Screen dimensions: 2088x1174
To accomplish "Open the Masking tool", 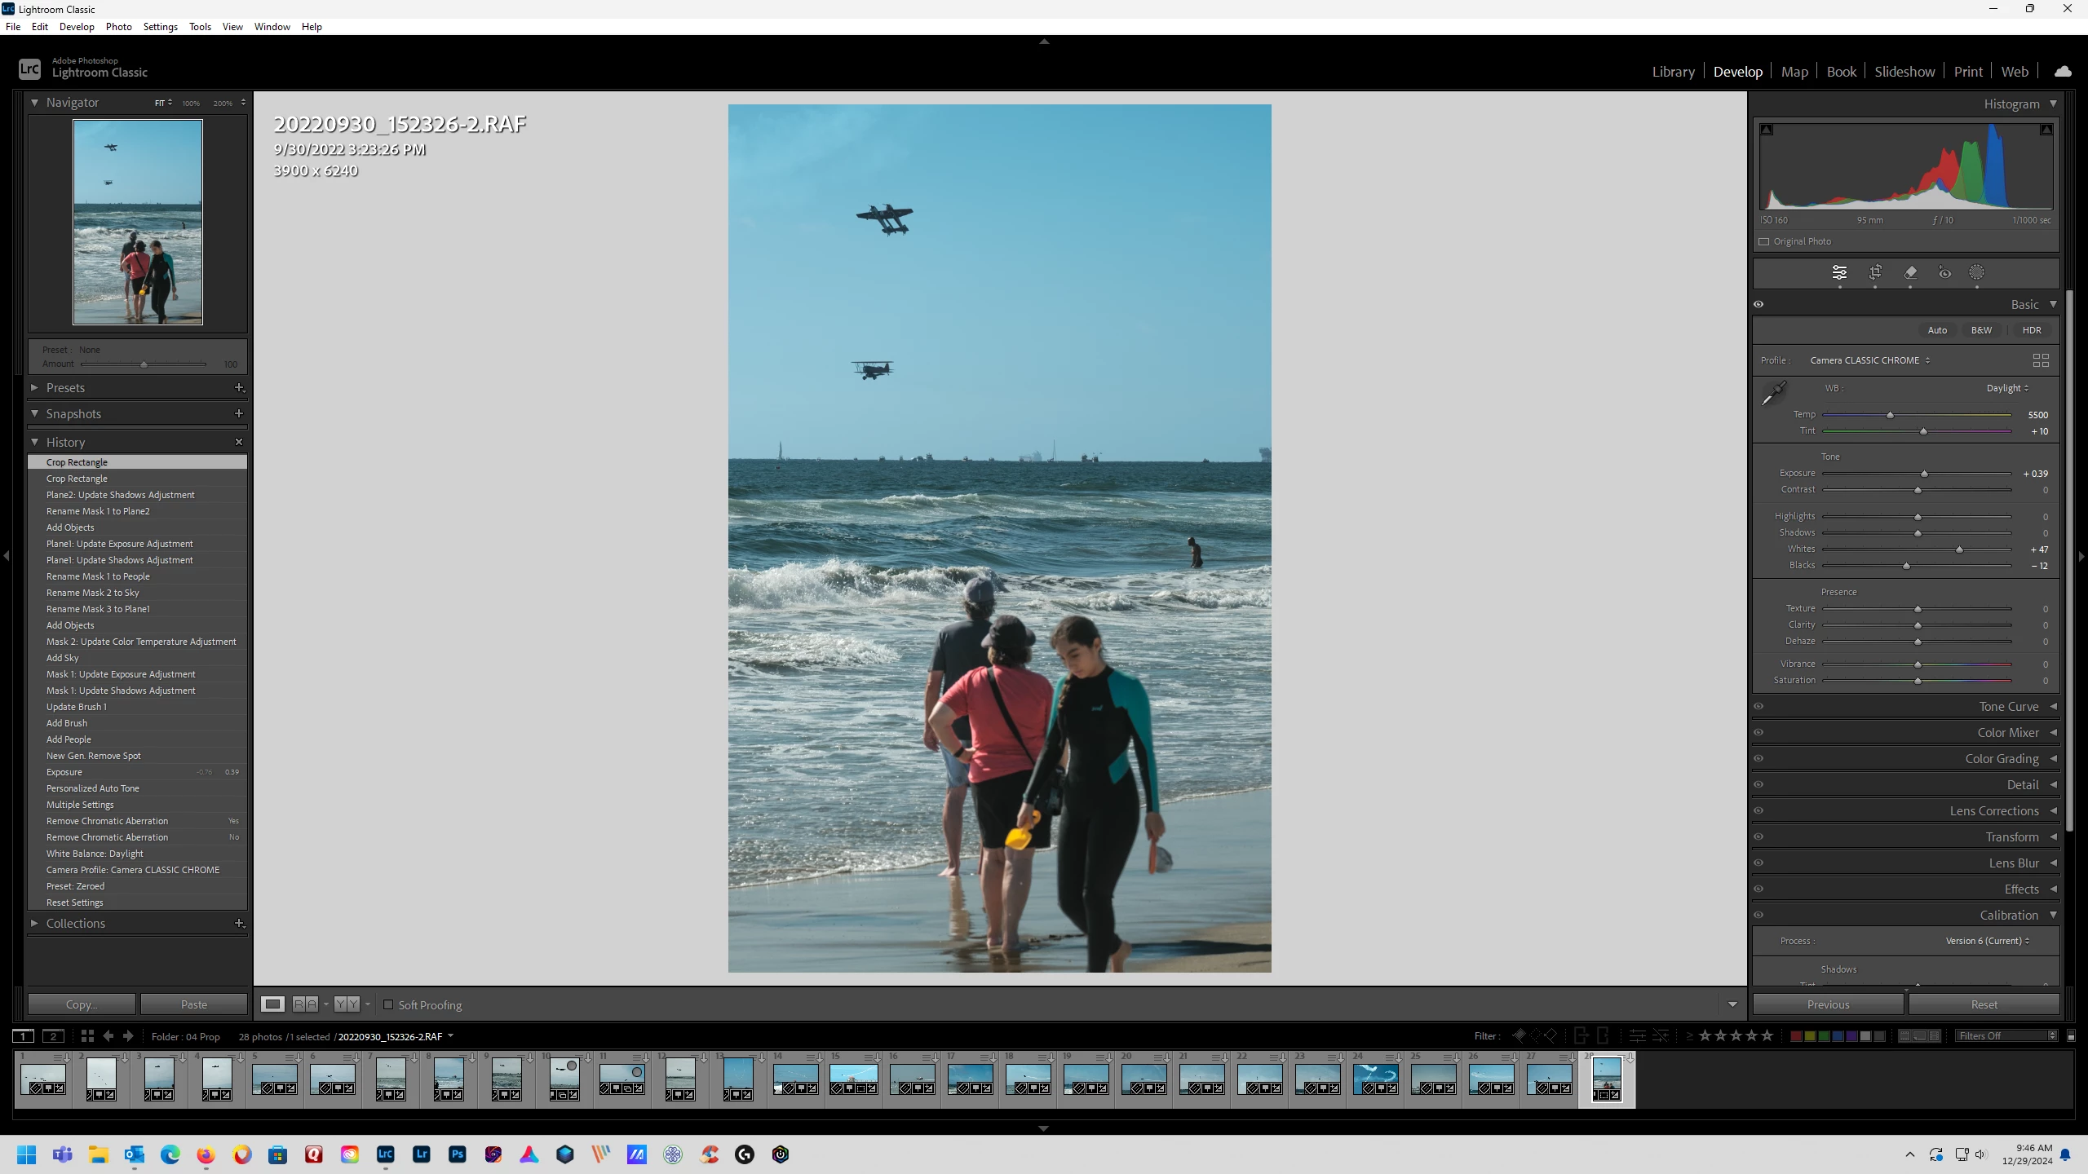I will click(1976, 272).
